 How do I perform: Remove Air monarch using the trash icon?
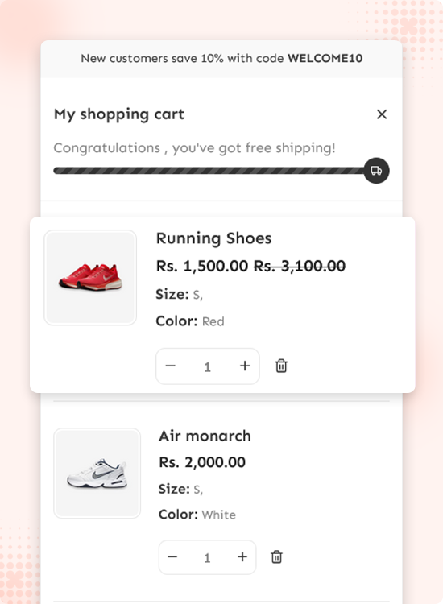tap(276, 557)
